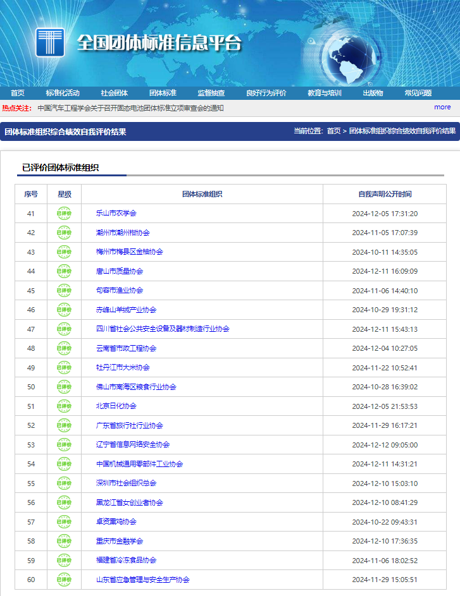This screenshot has width=460, height=596.
Task: Open the 中国汽车工程学会 solid-state battery notice
Action: pos(130,108)
